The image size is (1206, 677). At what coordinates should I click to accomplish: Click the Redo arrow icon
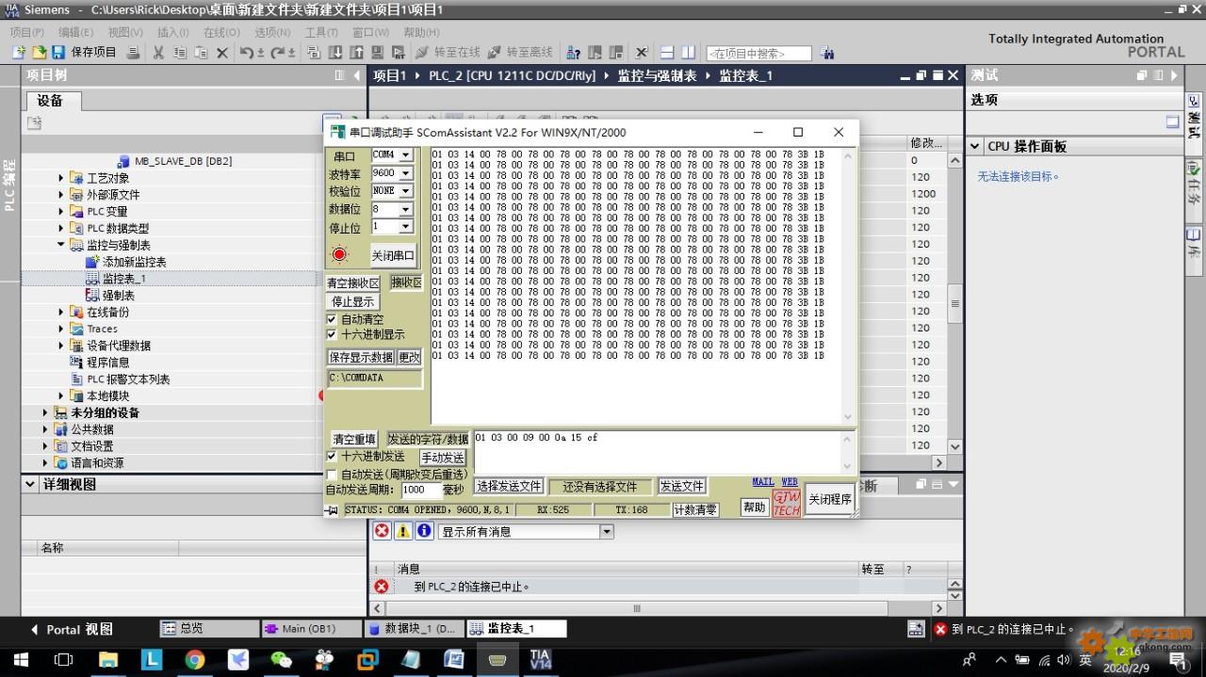pyautogui.click(x=278, y=53)
